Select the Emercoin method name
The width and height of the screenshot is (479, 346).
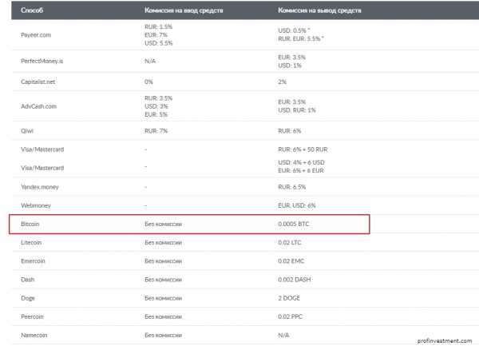click(x=33, y=260)
